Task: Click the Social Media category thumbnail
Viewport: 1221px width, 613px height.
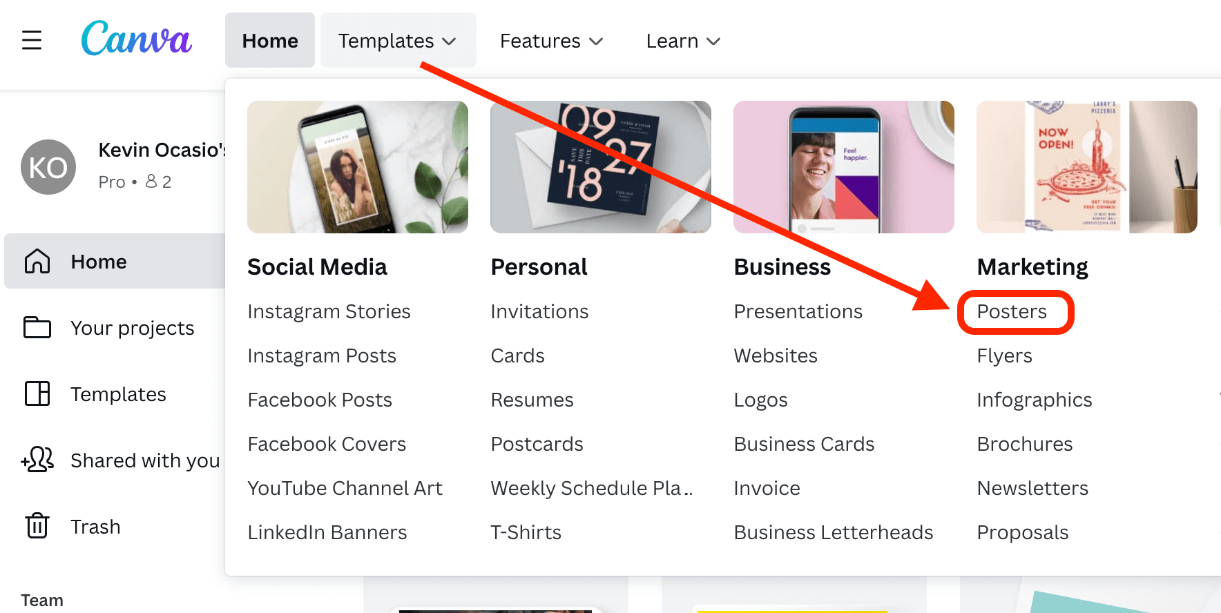Action: click(x=358, y=167)
